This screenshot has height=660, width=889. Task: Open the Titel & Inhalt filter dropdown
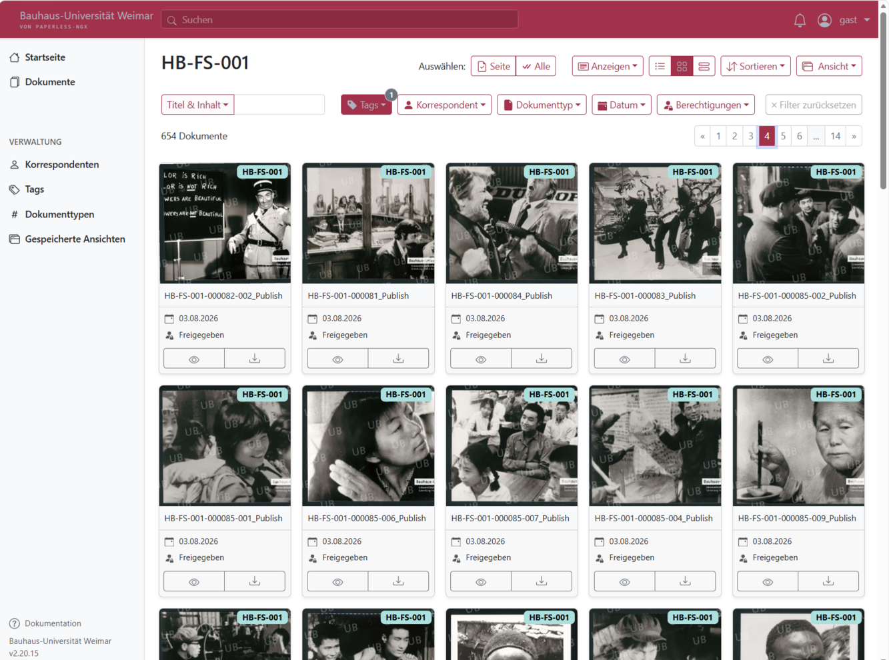197,105
